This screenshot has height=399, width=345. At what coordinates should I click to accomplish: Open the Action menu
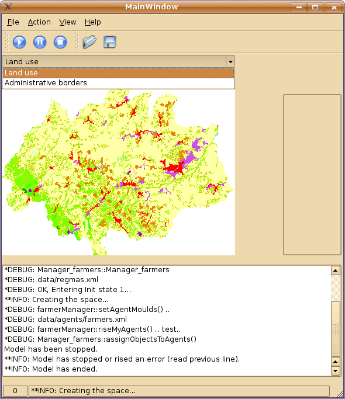pyautogui.click(x=39, y=22)
